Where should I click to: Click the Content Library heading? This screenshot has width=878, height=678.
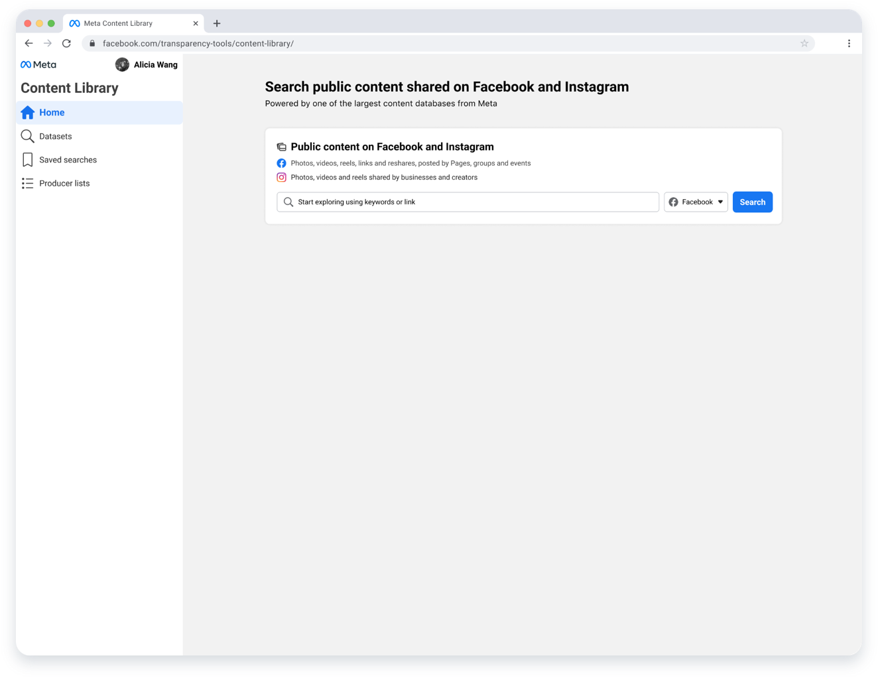pyautogui.click(x=70, y=88)
